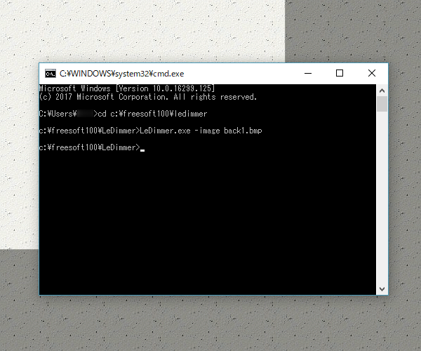Click the C:¥WINDOWS¥system32¥cmd.exe title text
This screenshot has height=351, width=421.
click(121, 74)
